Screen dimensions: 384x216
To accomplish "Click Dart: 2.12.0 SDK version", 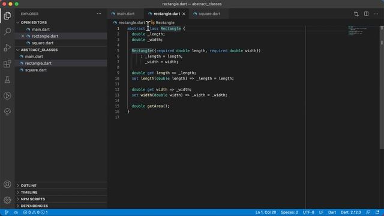I will [x=350, y=212].
